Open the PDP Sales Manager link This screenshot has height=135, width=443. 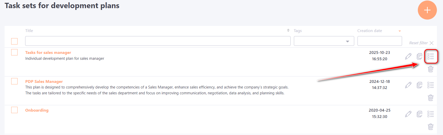(44, 82)
